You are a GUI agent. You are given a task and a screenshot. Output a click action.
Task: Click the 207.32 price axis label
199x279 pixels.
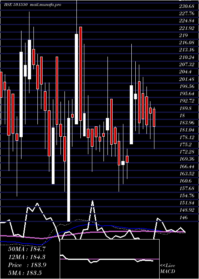(187, 64)
